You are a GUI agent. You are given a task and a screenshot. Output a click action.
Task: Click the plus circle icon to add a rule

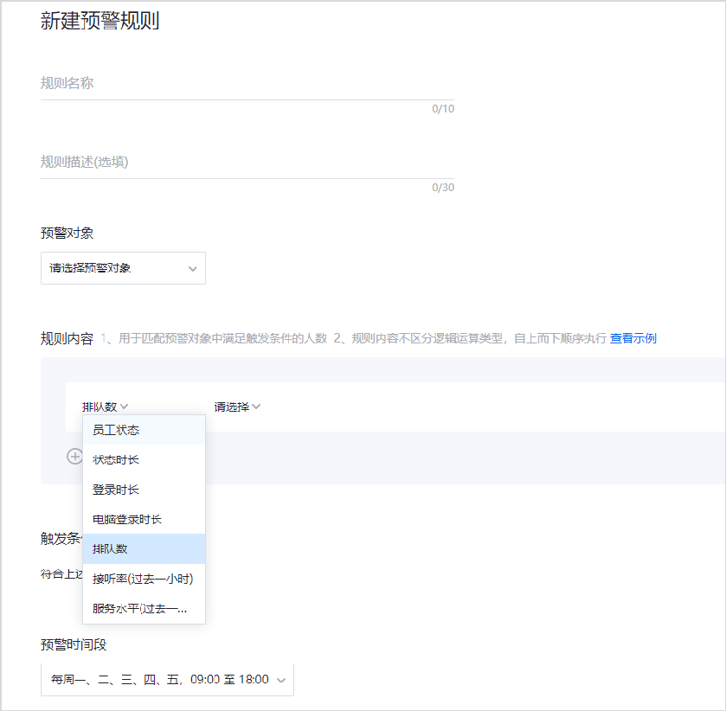click(x=74, y=457)
